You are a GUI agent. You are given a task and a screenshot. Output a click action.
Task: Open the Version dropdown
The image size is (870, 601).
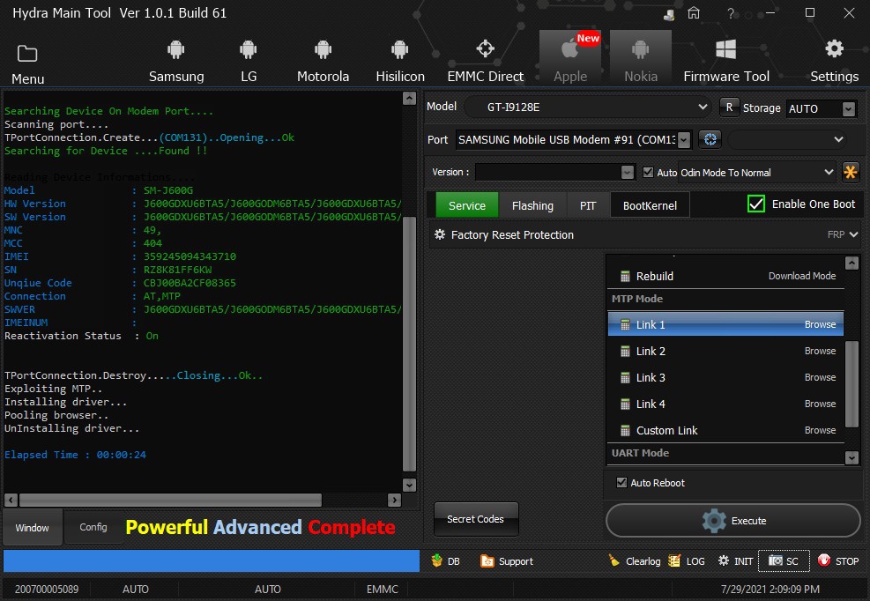(x=554, y=172)
